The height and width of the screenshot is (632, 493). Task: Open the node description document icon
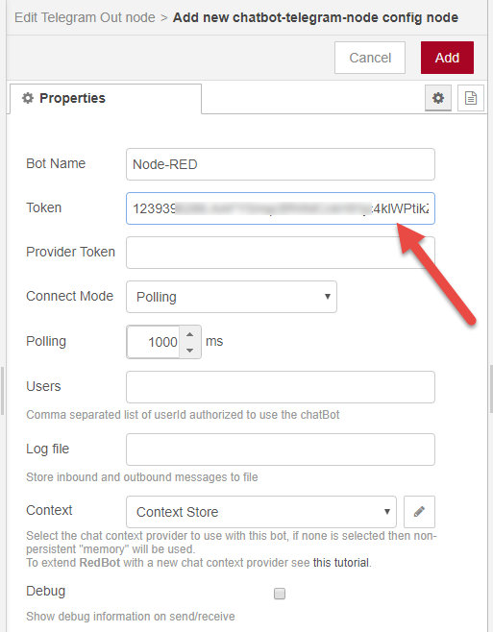click(470, 98)
